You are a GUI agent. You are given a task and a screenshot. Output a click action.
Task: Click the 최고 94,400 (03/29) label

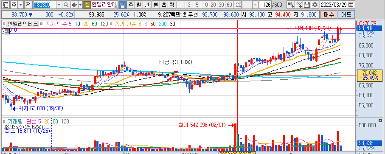(309, 28)
